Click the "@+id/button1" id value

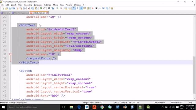(x=59, y=75)
